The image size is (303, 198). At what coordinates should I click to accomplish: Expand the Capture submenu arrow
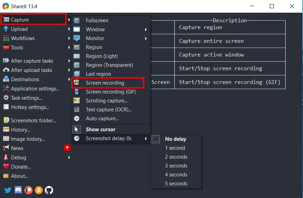[69, 20]
